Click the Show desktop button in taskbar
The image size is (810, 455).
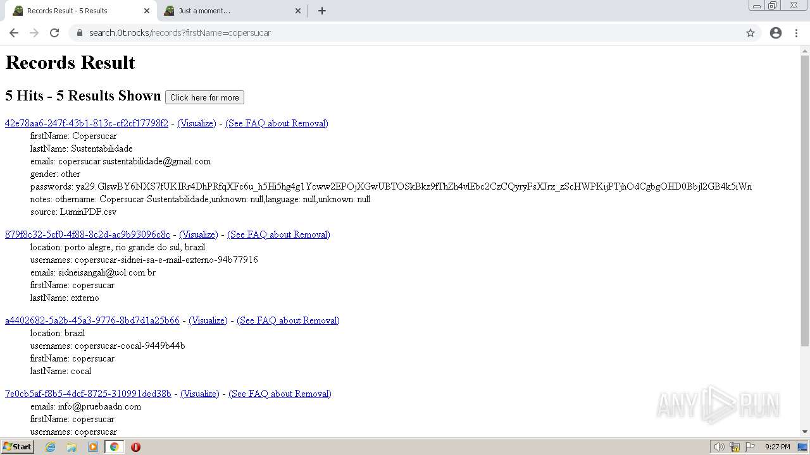tap(804, 447)
